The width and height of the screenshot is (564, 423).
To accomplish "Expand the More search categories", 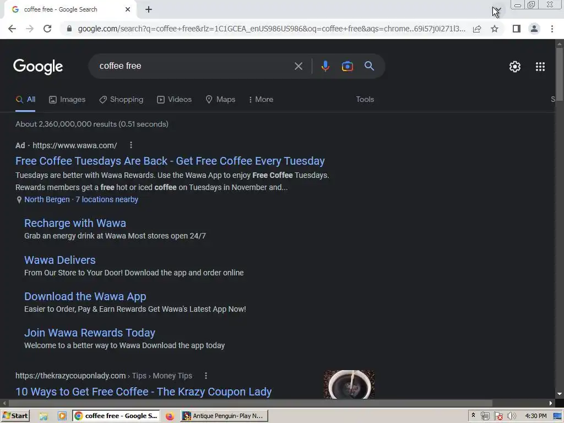I will click(x=261, y=100).
